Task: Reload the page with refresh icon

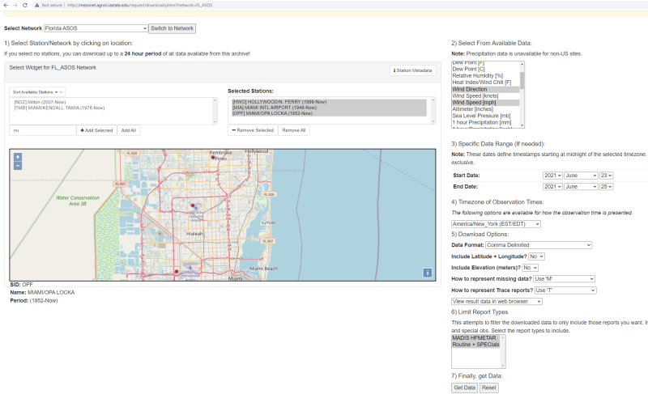Action: tap(25, 5)
